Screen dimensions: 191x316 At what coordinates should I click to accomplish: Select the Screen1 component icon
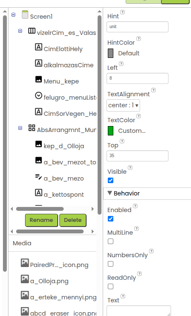[x=25, y=15]
